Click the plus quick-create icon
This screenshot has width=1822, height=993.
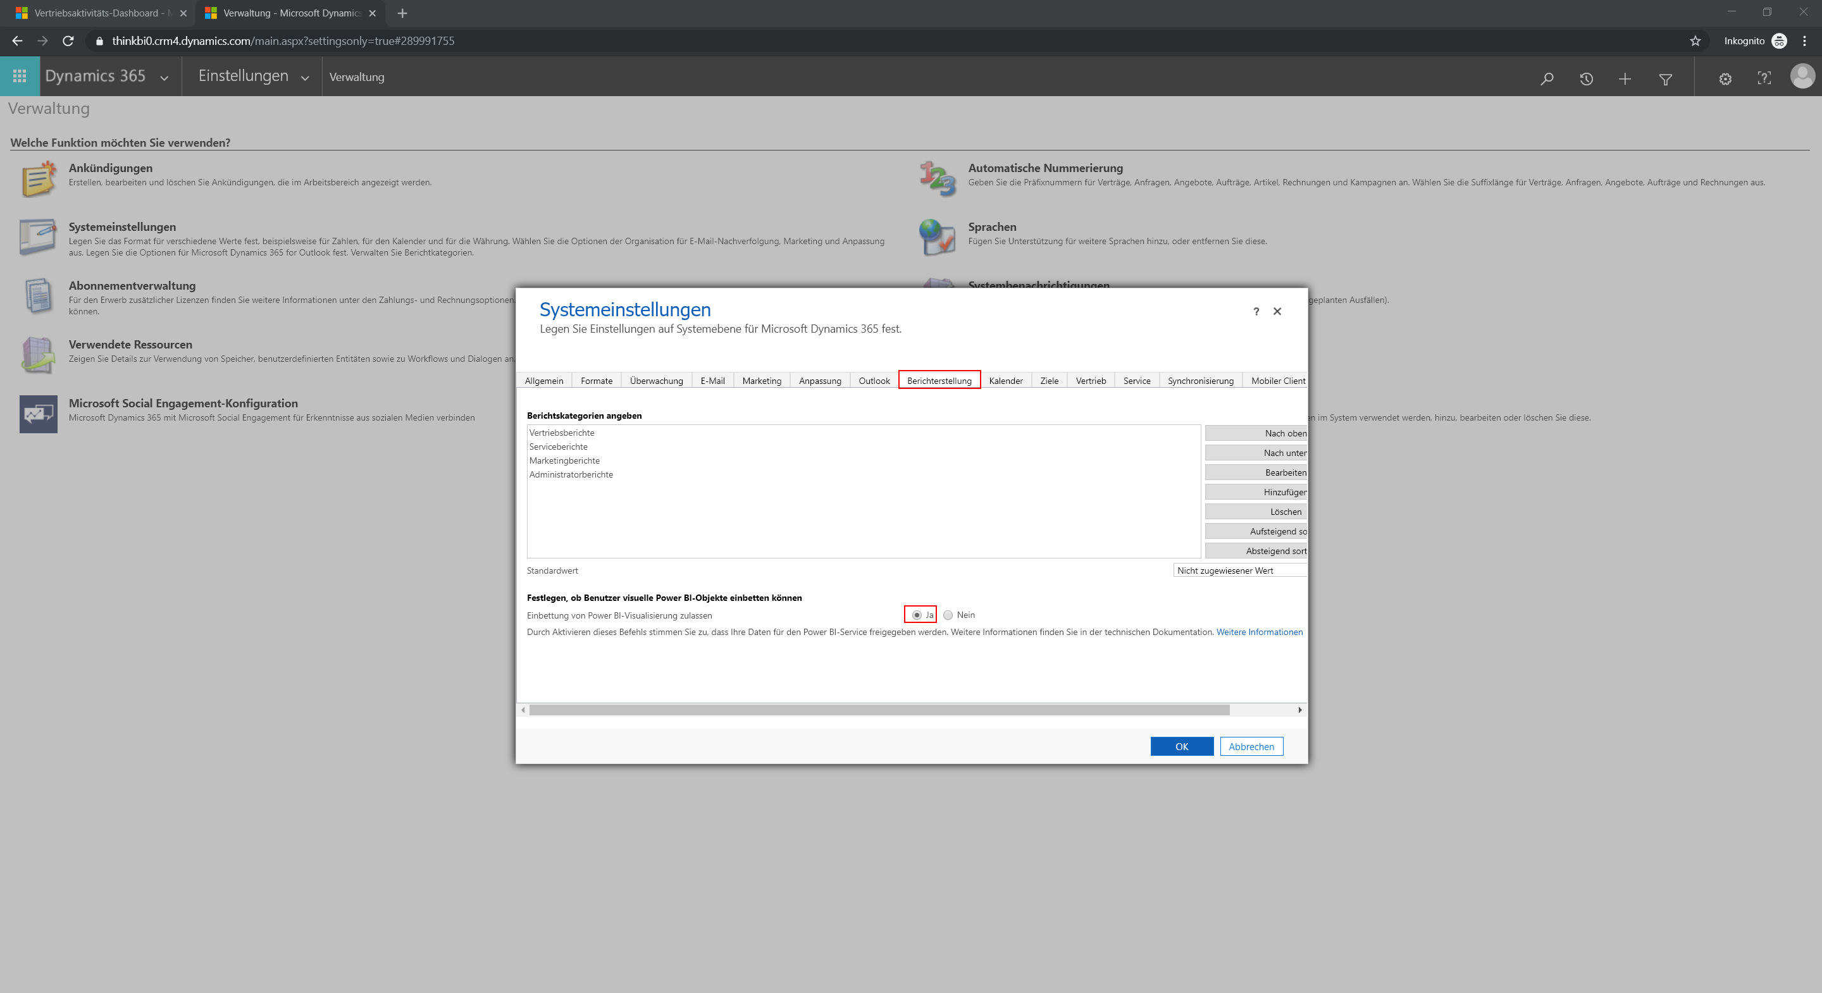click(x=1625, y=78)
